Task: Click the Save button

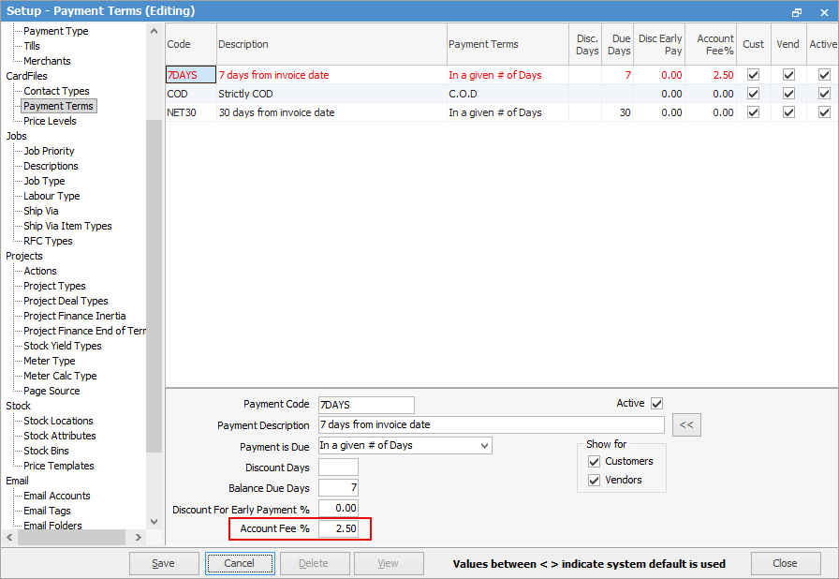Action: [x=164, y=562]
